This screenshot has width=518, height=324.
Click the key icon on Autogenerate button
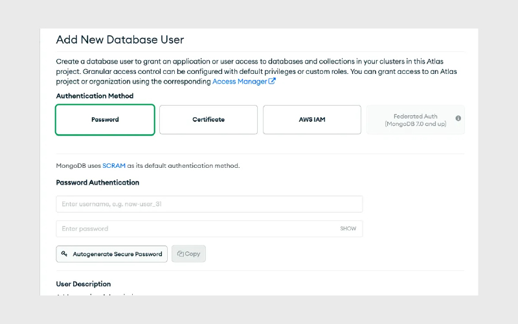(64, 254)
